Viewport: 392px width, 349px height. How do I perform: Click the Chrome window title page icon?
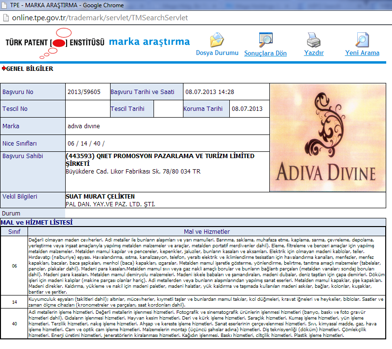[4, 5]
